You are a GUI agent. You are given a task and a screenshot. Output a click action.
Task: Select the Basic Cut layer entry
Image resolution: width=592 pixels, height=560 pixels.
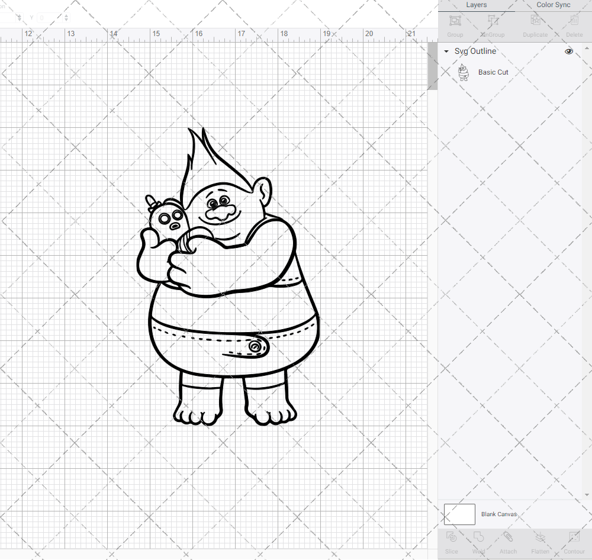pos(493,72)
